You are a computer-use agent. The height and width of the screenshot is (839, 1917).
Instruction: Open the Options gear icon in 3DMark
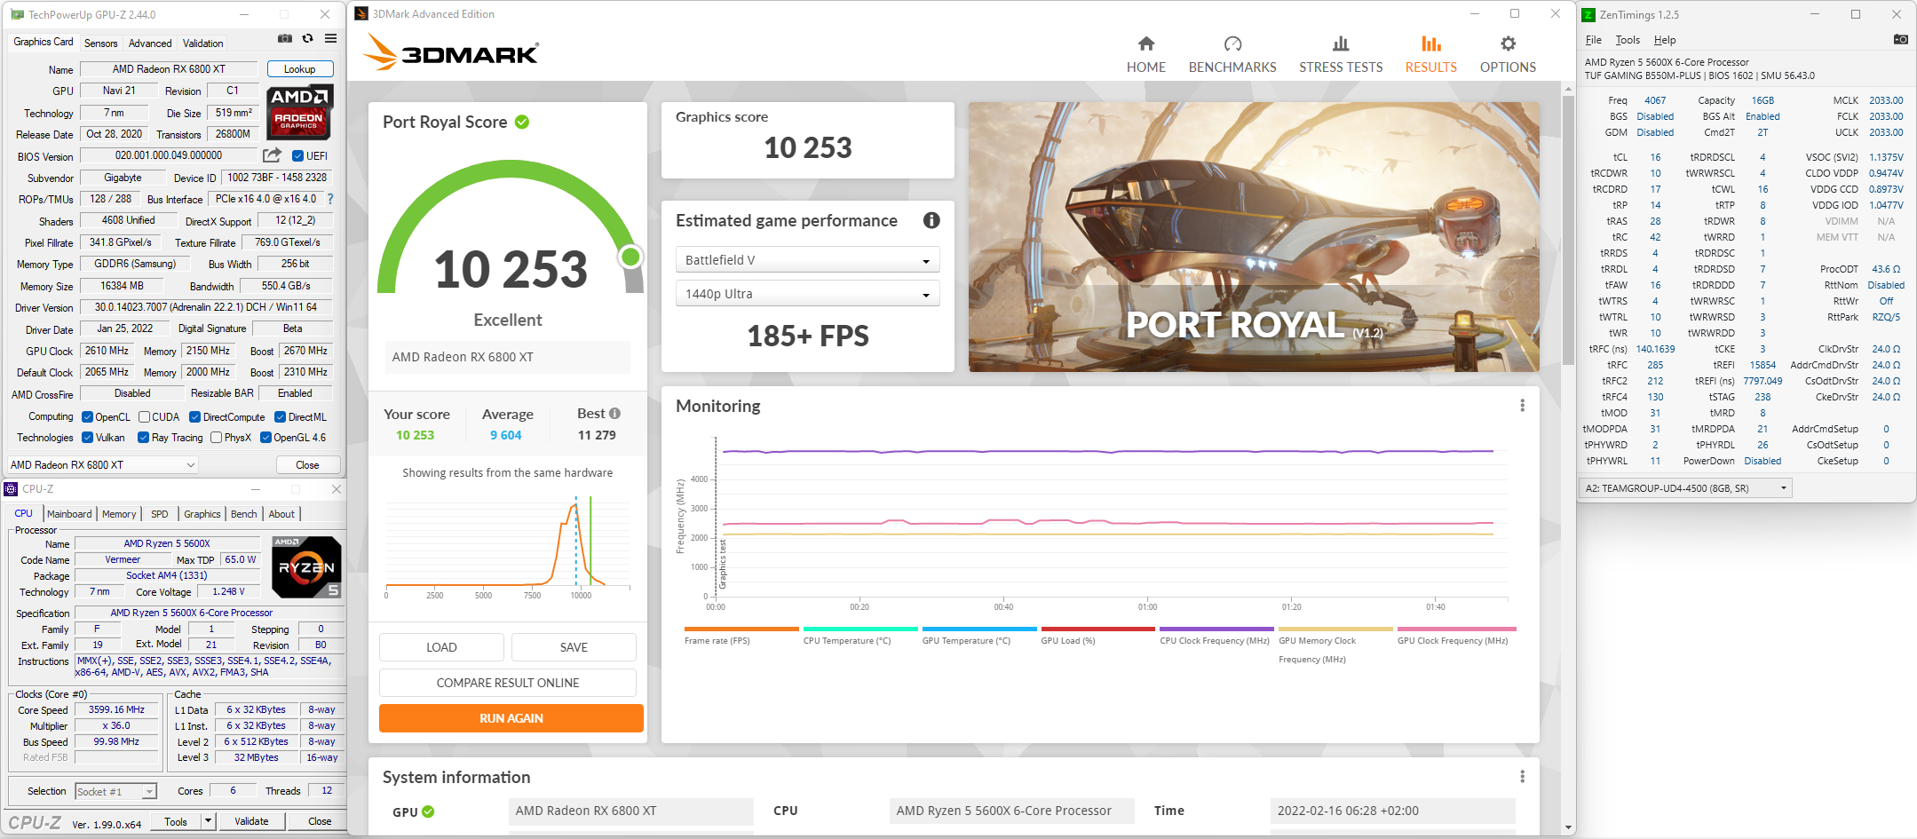pyautogui.click(x=1508, y=44)
